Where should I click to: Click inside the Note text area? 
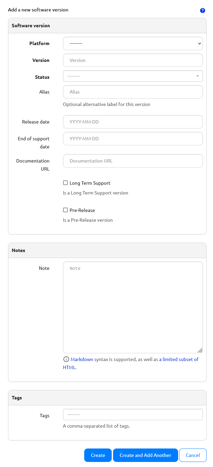tap(132, 303)
